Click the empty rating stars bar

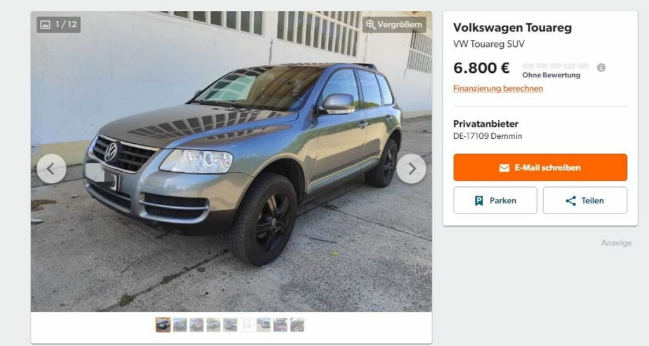coord(555,66)
